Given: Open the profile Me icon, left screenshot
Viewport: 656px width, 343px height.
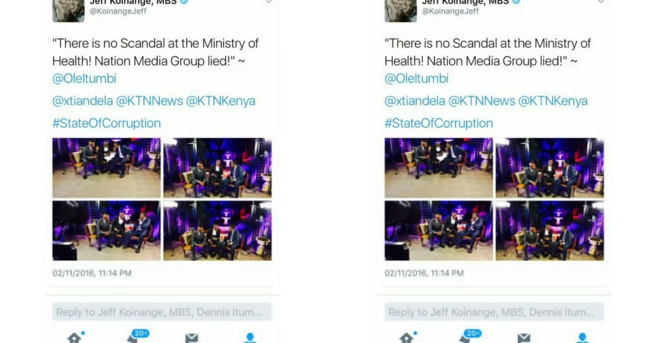Looking at the screenshot, I should tap(250, 338).
